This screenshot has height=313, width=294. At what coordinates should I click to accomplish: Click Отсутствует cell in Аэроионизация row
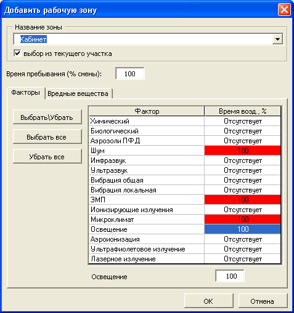(x=243, y=239)
